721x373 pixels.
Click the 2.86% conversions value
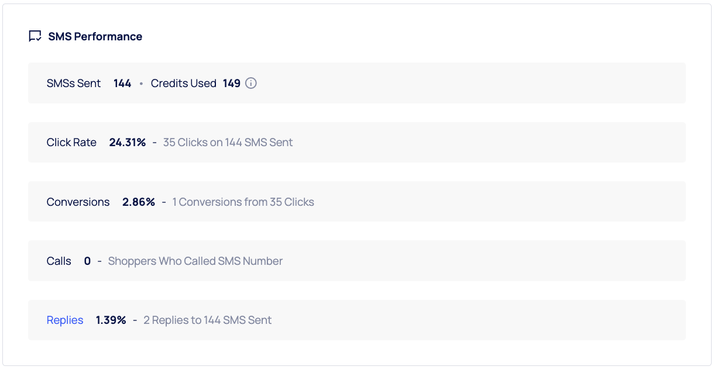139,202
